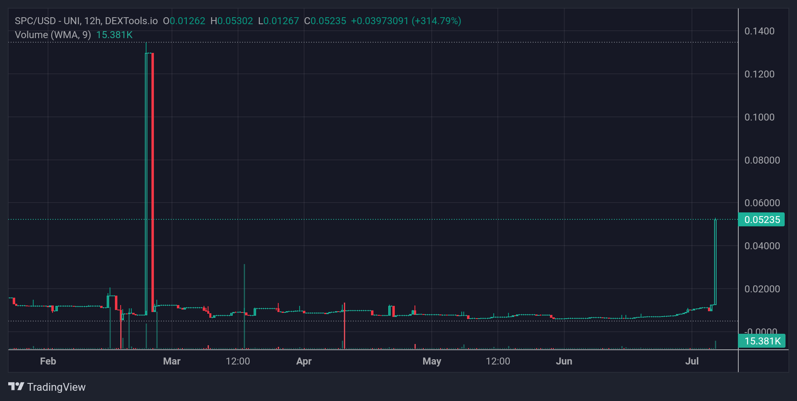Click the current price tag 0.05235
The height and width of the screenshot is (401, 797).
762,219
